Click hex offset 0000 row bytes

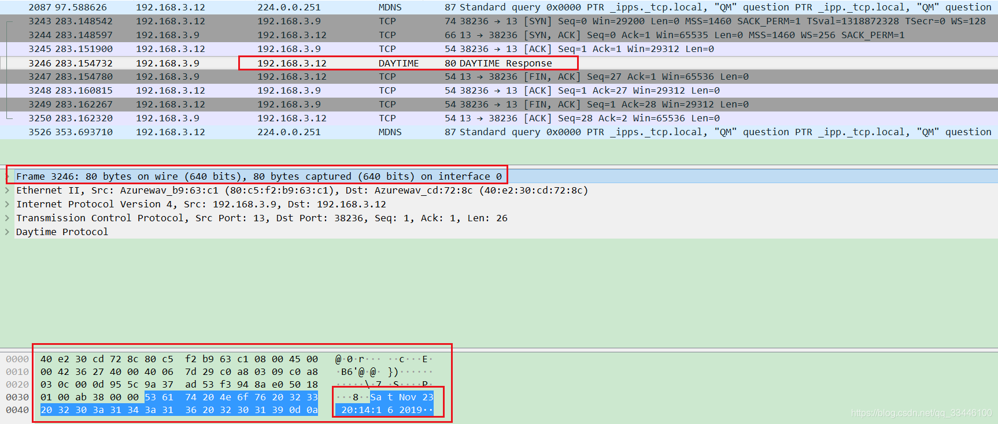[x=179, y=359]
